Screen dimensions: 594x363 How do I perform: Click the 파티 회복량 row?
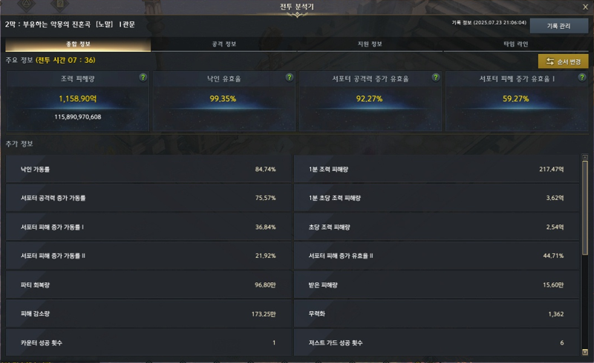point(148,284)
